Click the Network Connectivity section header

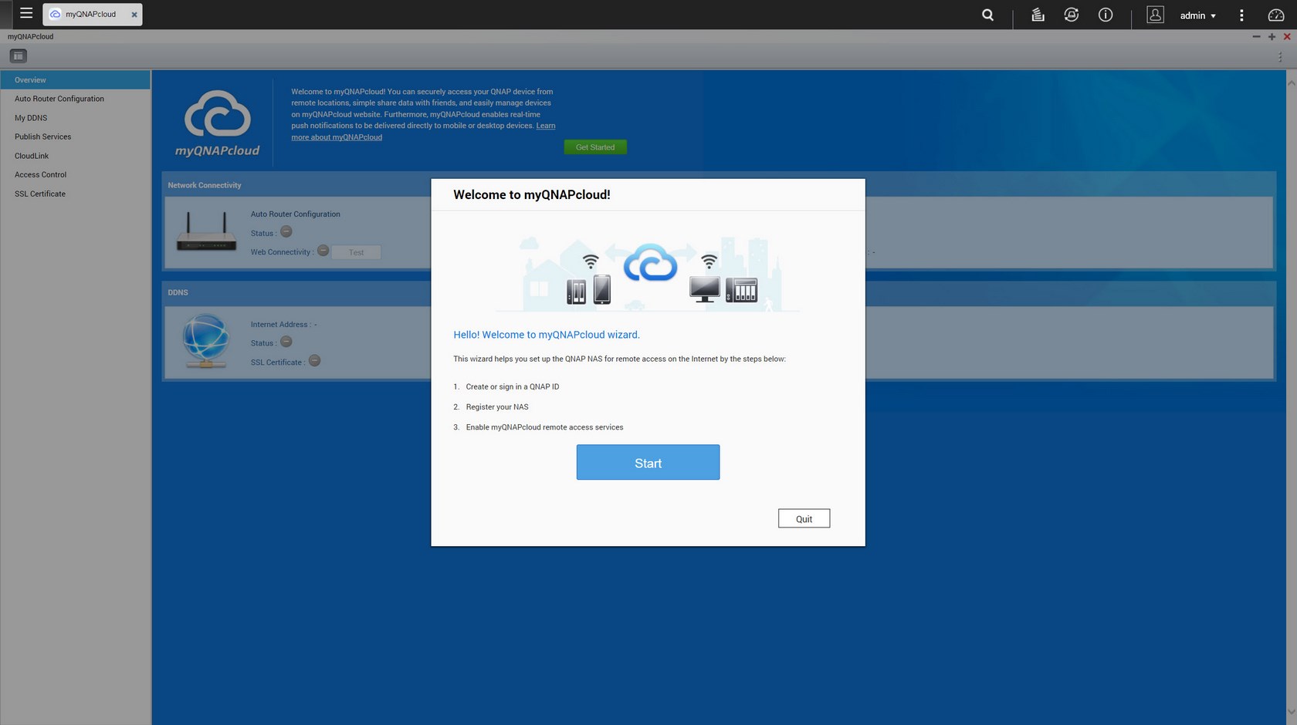(x=205, y=185)
